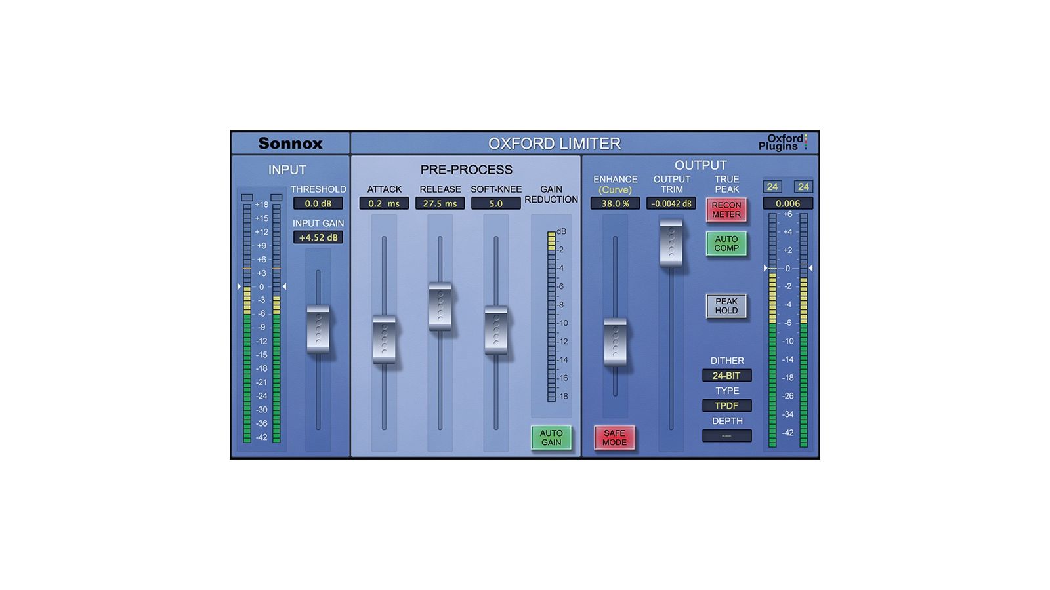This screenshot has width=1050, height=590.
Task: Click the Input Gain fader handle
Action: pos(318,329)
